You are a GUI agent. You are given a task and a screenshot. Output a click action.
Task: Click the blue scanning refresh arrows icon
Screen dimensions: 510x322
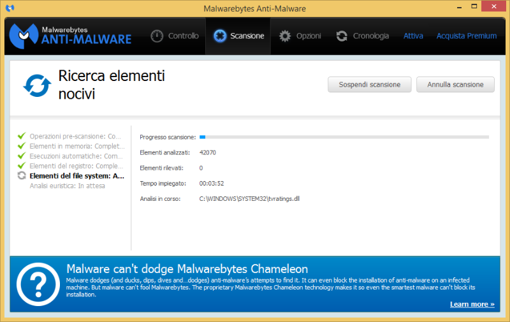point(36,85)
